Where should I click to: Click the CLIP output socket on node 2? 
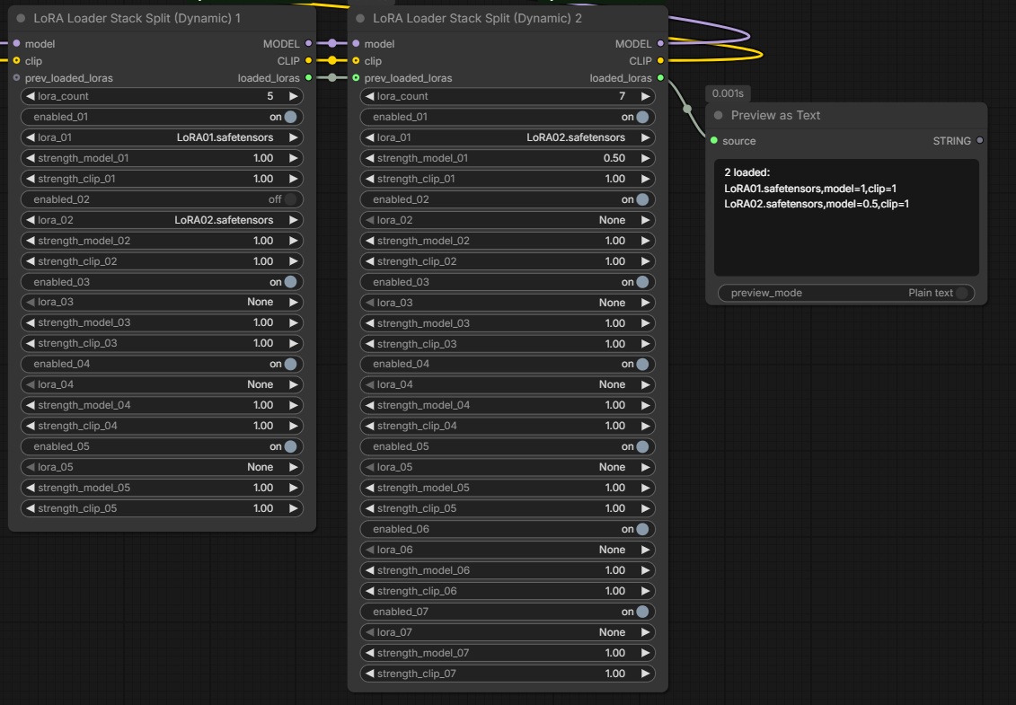[660, 60]
